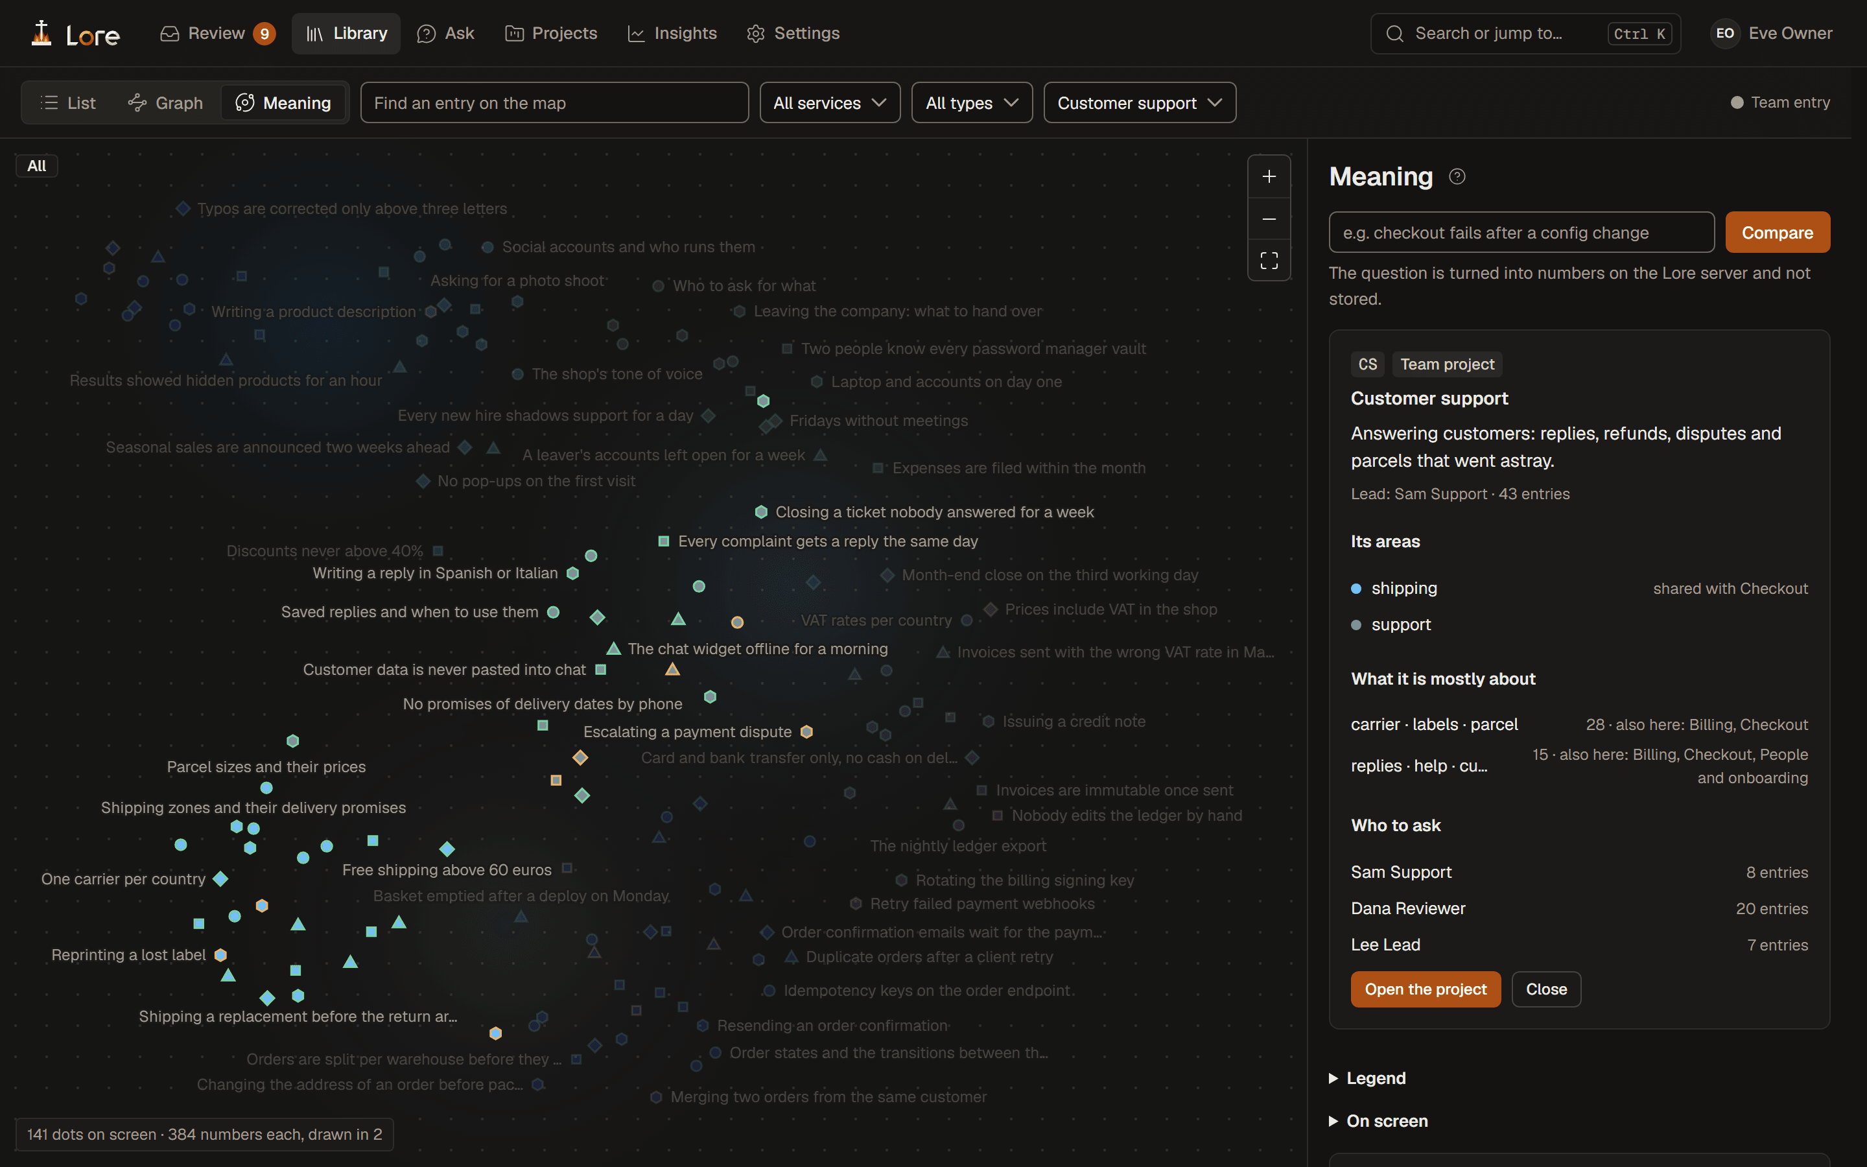The height and width of the screenshot is (1167, 1867).
Task: Click Dana Reviewer in Who to ask
Action: (1407, 908)
